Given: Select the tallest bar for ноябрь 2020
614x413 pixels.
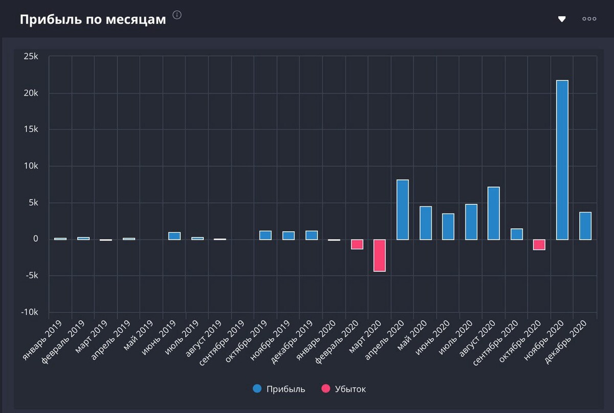Looking at the screenshot, I should (x=562, y=160).
